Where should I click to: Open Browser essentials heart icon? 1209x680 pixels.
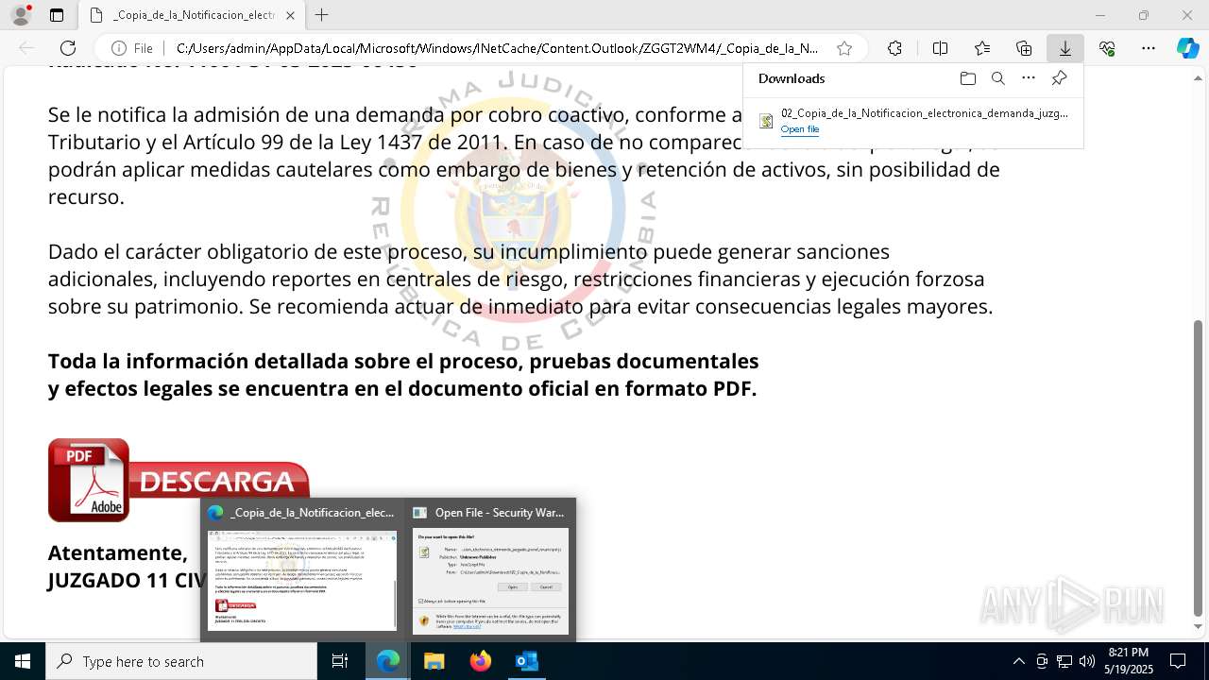coord(1107,48)
